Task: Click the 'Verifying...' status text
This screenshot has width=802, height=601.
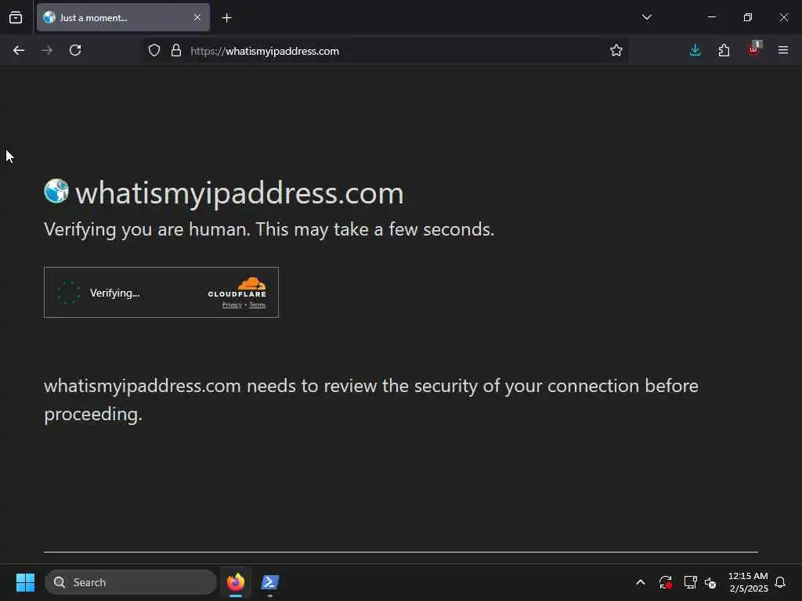Action: pyautogui.click(x=114, y=293)
